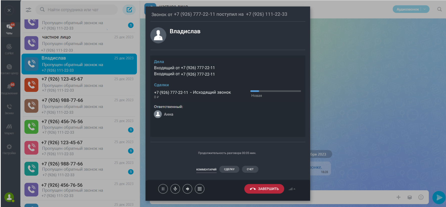Open the Чаты section in sidebar
This screenshot has width=446, height=207.
pyautogui.click(x=9, y=29)
